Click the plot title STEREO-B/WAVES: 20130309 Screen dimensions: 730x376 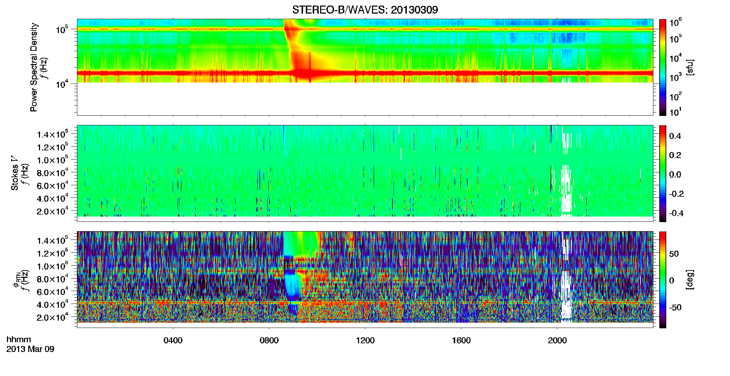click(x=365, y=10)
